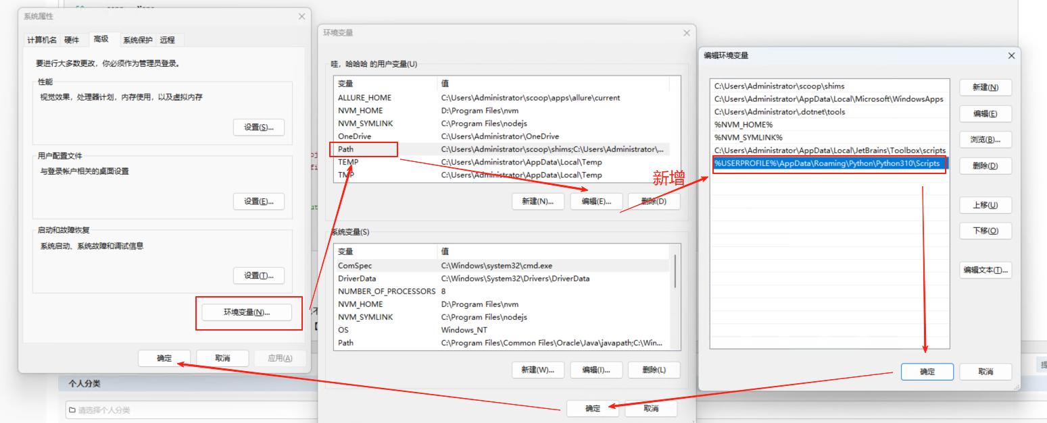
Task: Select TMP user variable row
Action: pos(502,175)
